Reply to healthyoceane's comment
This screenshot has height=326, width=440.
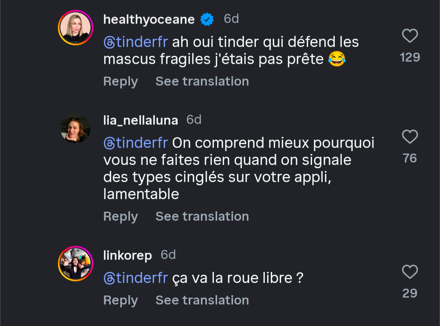(x=121, y=81)
